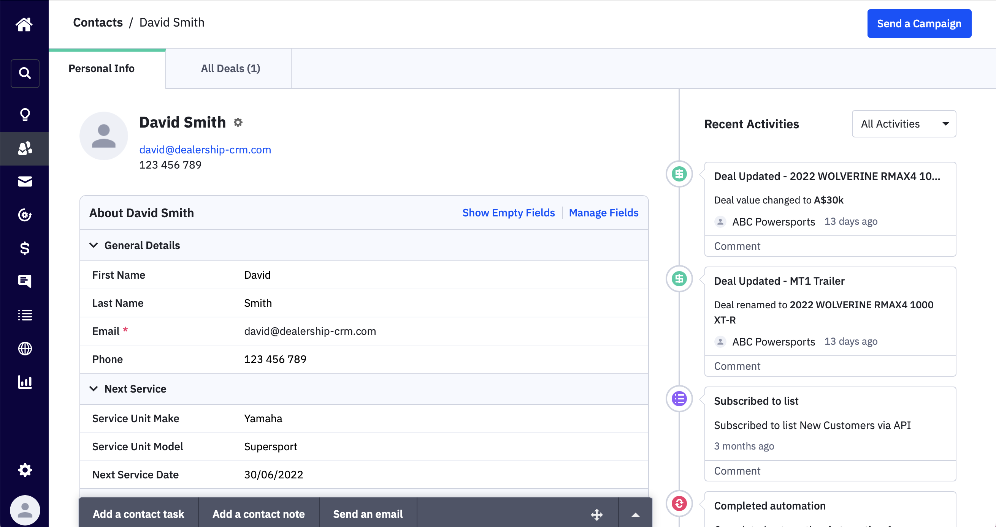The image size is (996, 527).
Task: Open the conversations chat icon
Action: point(25,281)
